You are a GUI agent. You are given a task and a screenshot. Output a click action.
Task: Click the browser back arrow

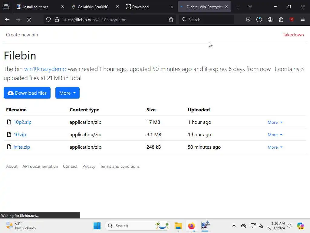(x=7, y=20)
